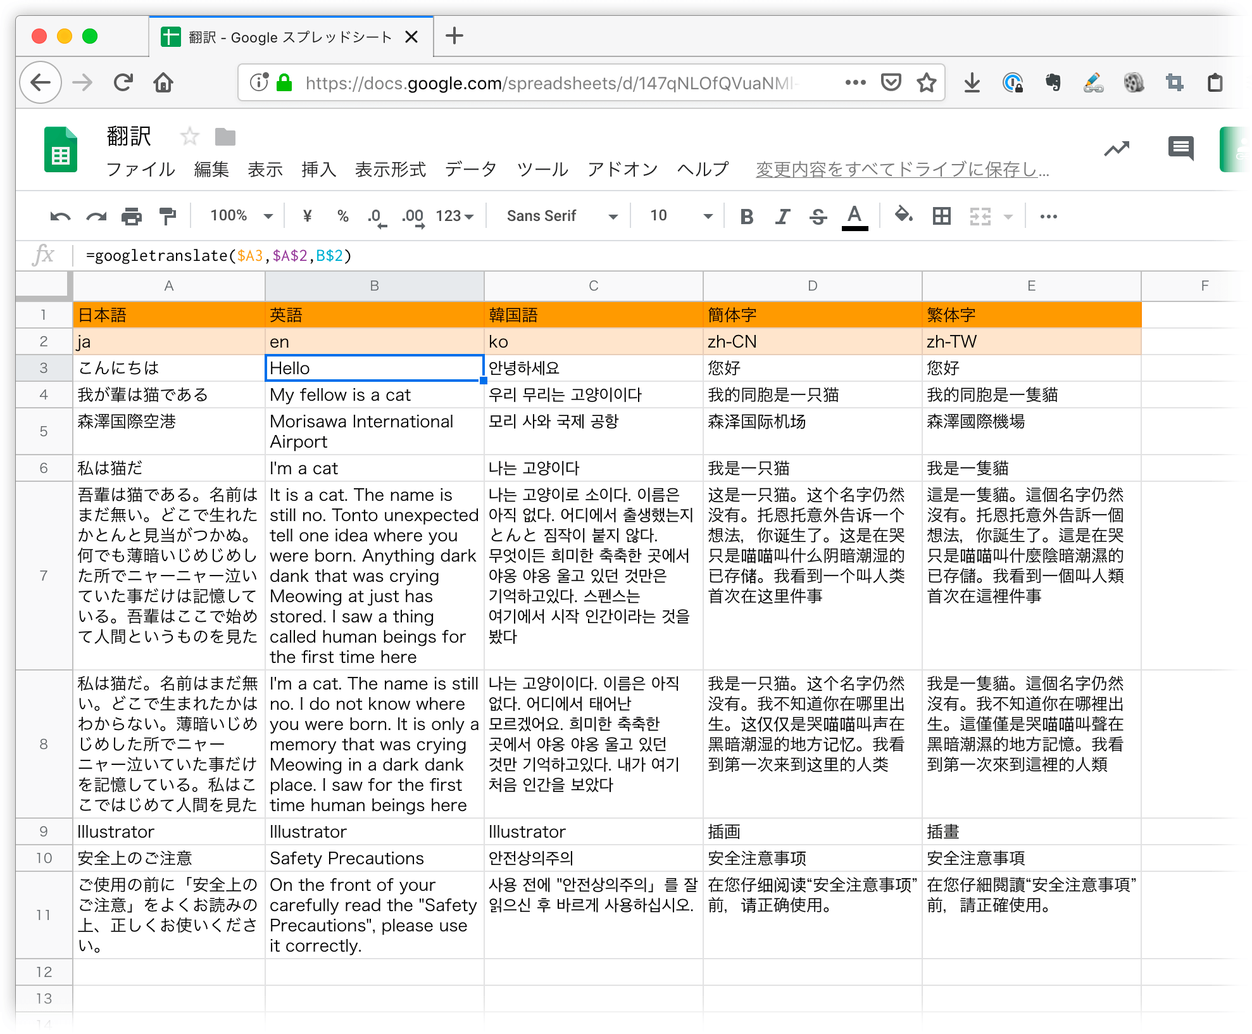Screen dimensions: 1252x1034
Task: Open the text color picker
Action: coord(854,217)
